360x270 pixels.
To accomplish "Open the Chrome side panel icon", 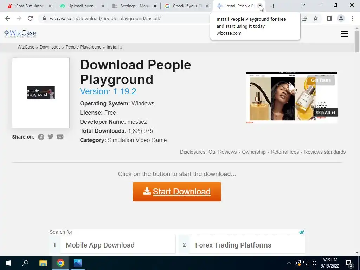I will coord(330,18).
